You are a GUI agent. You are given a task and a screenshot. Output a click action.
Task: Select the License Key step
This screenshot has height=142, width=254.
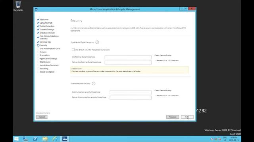[x=45, y=42]
